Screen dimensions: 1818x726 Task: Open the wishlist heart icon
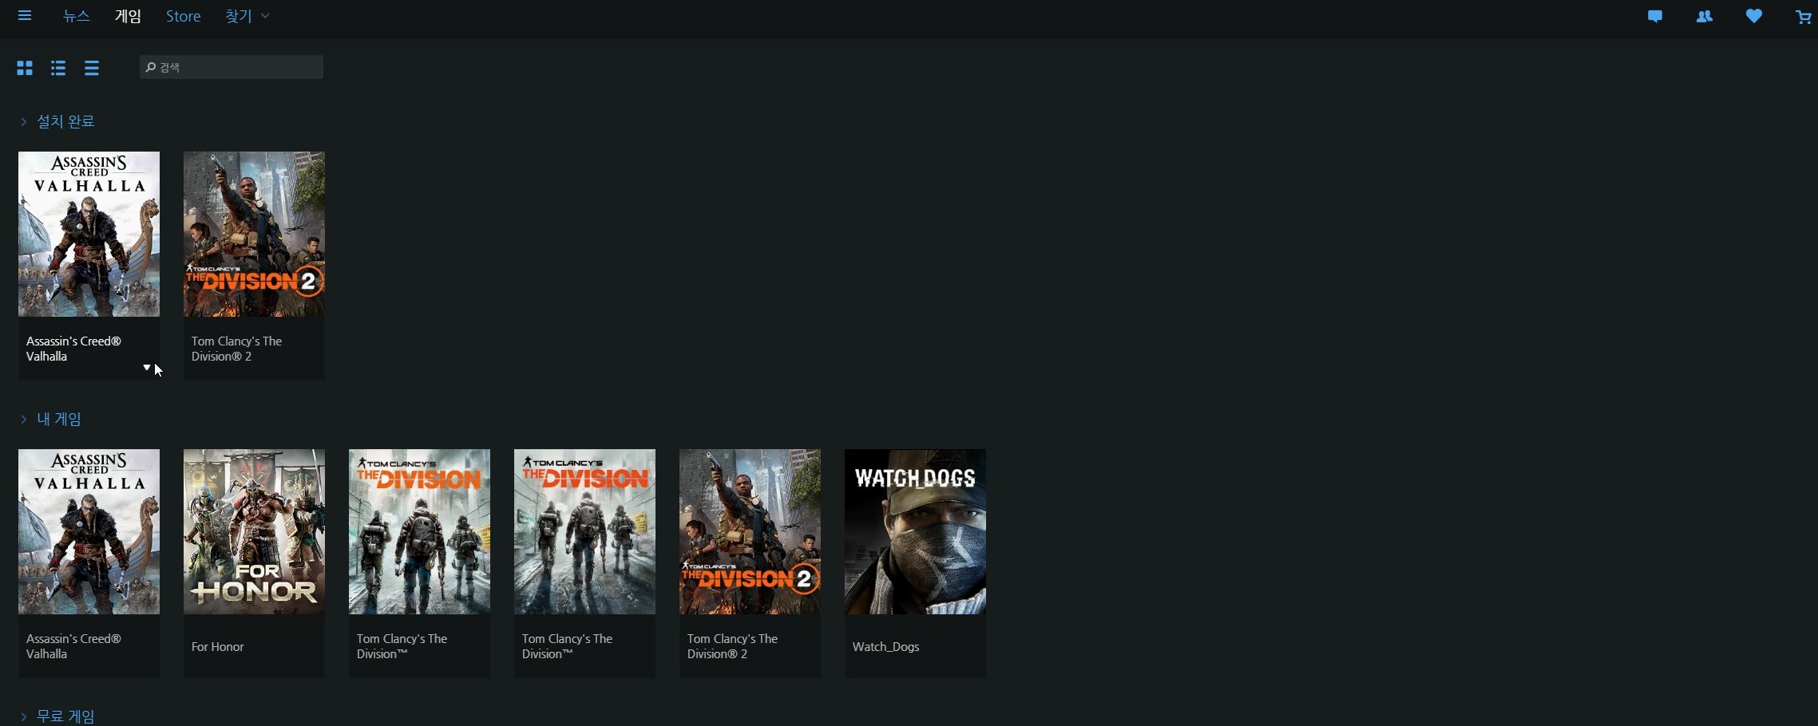point(1754,16)
